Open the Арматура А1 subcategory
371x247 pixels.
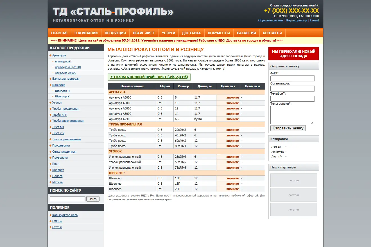[x=63, y=61]
